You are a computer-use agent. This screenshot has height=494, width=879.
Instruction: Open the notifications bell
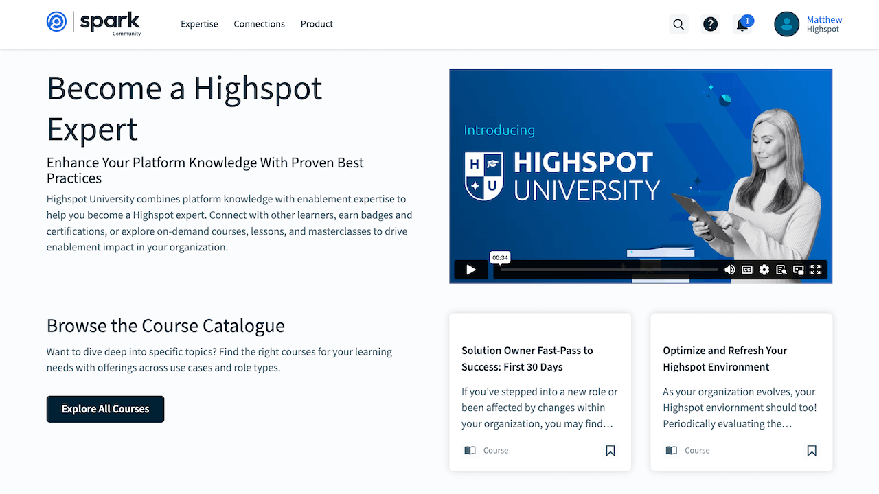(x=742, y=25)
